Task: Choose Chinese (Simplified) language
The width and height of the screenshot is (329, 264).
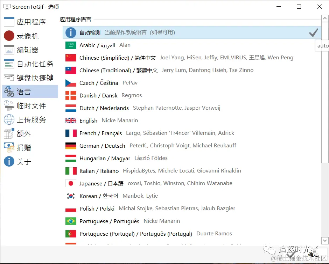Action: click(x=192, y=58)
